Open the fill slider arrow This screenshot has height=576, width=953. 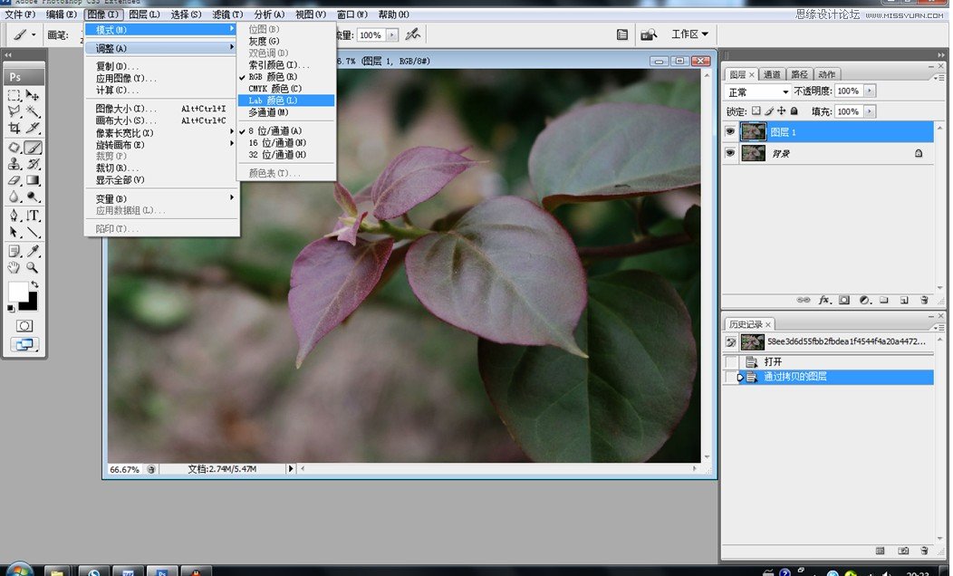click(x=870, y=111)
